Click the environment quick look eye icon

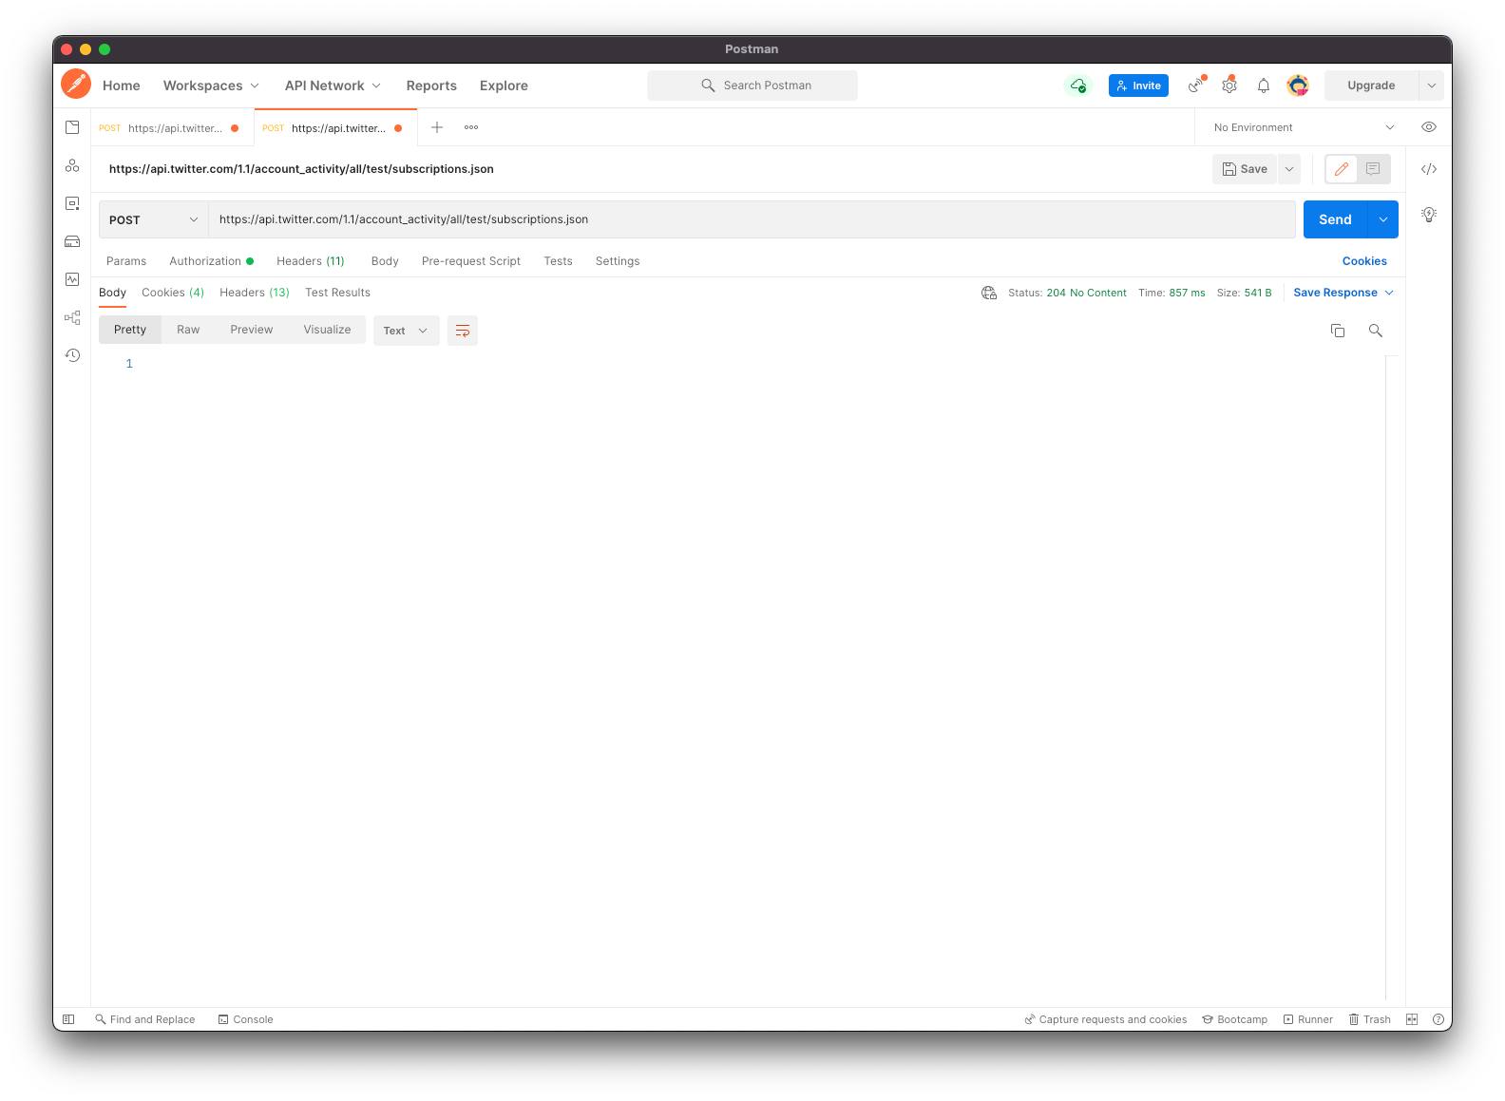[x=1429, y=127]
